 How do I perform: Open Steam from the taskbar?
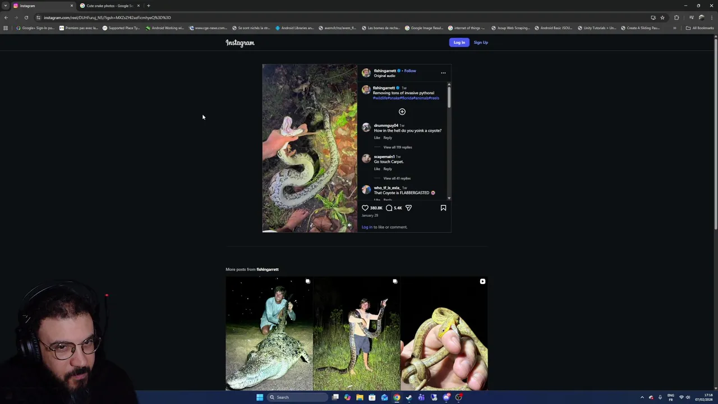pos(409,397)
